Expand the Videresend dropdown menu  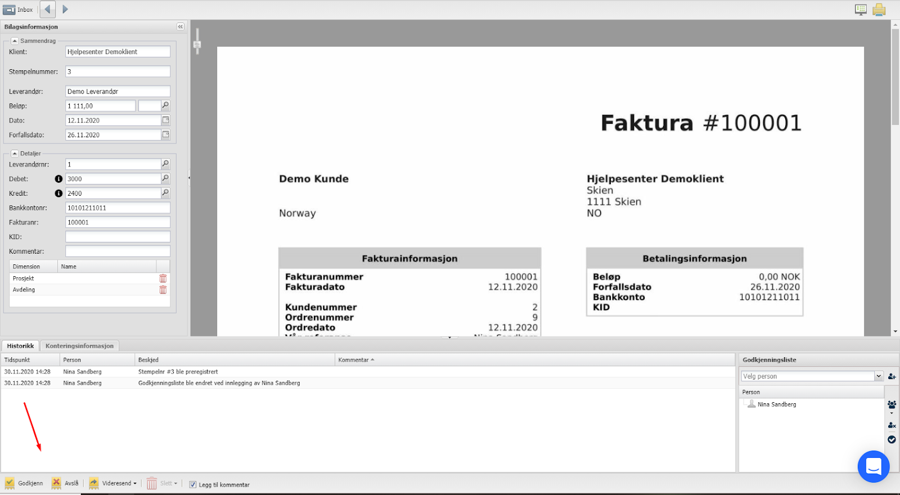coord(135,483)
